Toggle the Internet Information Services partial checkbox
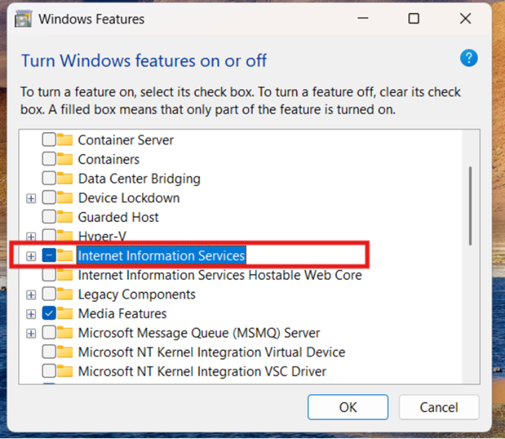This screenshot has height=439, width=505. coord(49,256)
